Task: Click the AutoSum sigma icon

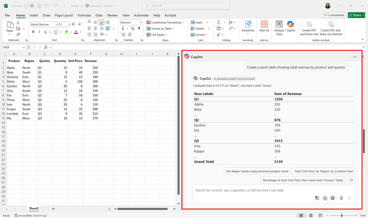Action: [x=219, y=22]
